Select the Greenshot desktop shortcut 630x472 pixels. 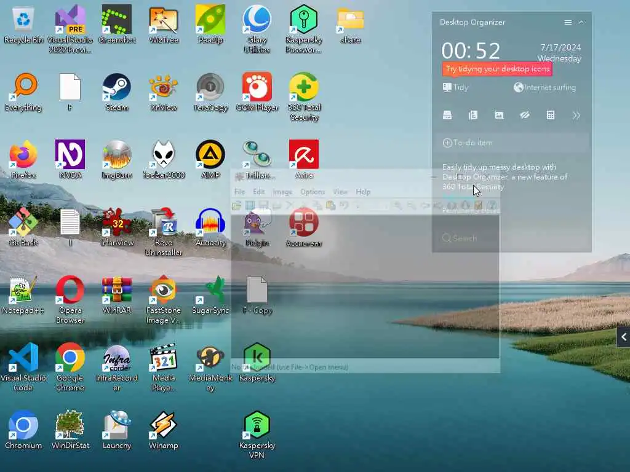(x=116, y=25)
